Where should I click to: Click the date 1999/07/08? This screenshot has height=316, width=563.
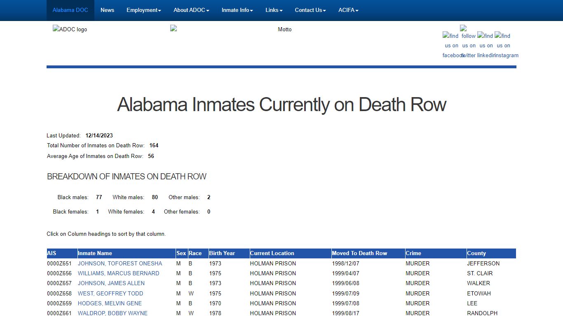click(345, 303)
